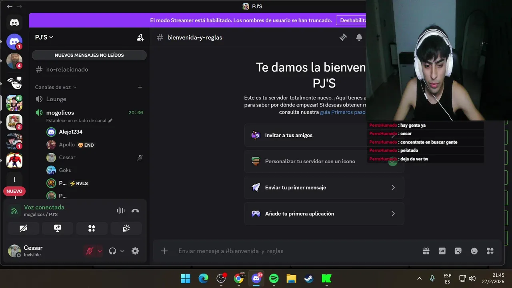
Task: Click the voice noise suppression waveform icon
Action: click(x=121, y=211)
